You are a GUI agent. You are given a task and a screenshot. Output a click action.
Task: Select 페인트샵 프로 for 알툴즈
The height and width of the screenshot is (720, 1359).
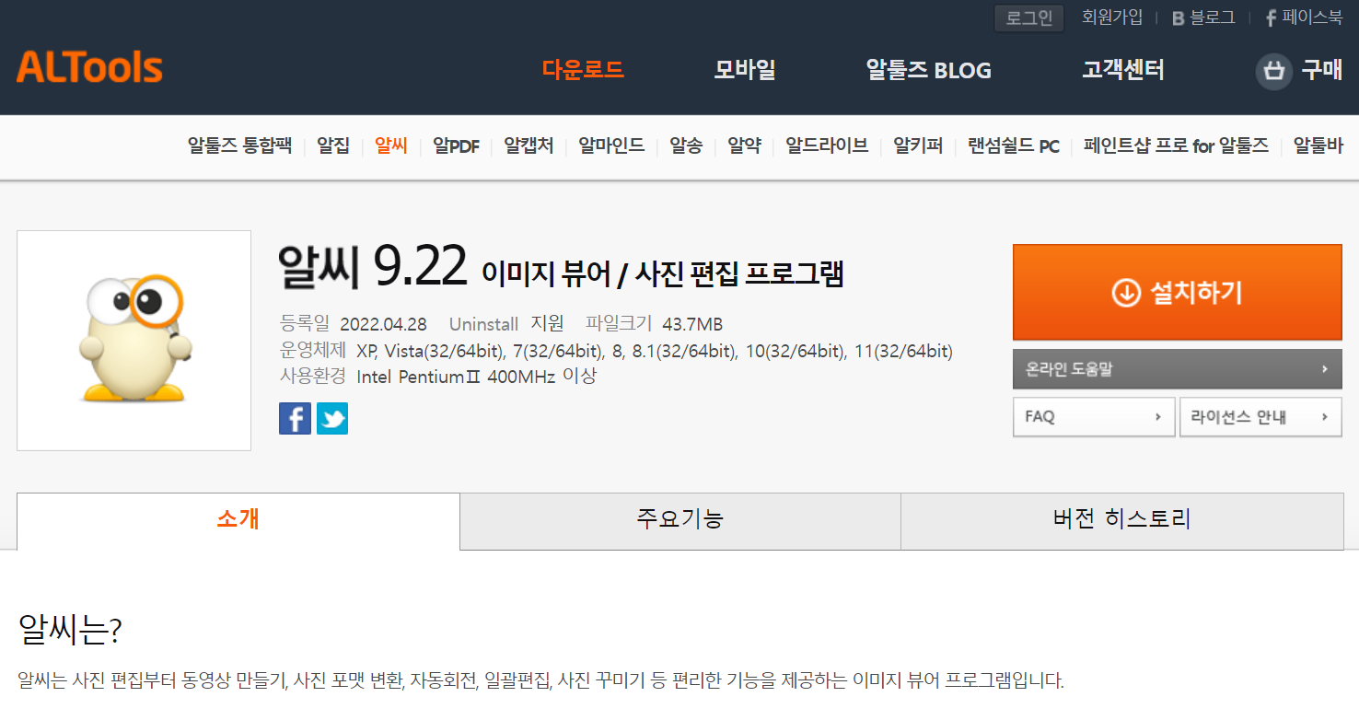(x=1176, y=145)
